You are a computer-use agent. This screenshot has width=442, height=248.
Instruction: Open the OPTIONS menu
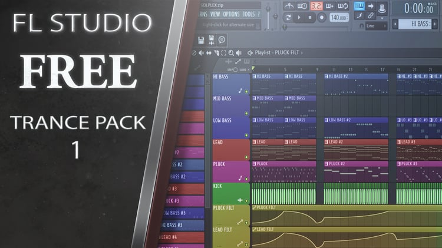point(231,14)
